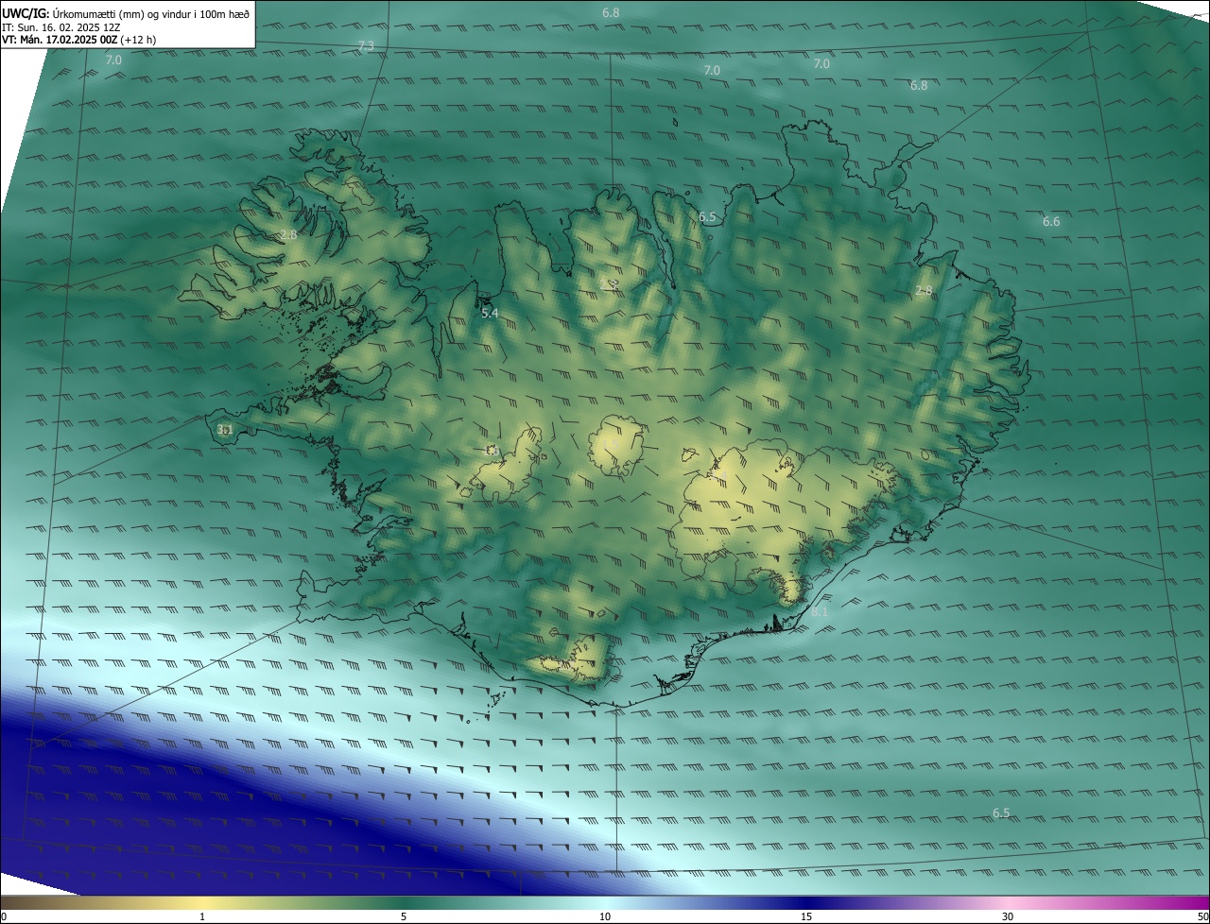Click the 30 tick on the color scale

click(x=1008, y=917)
